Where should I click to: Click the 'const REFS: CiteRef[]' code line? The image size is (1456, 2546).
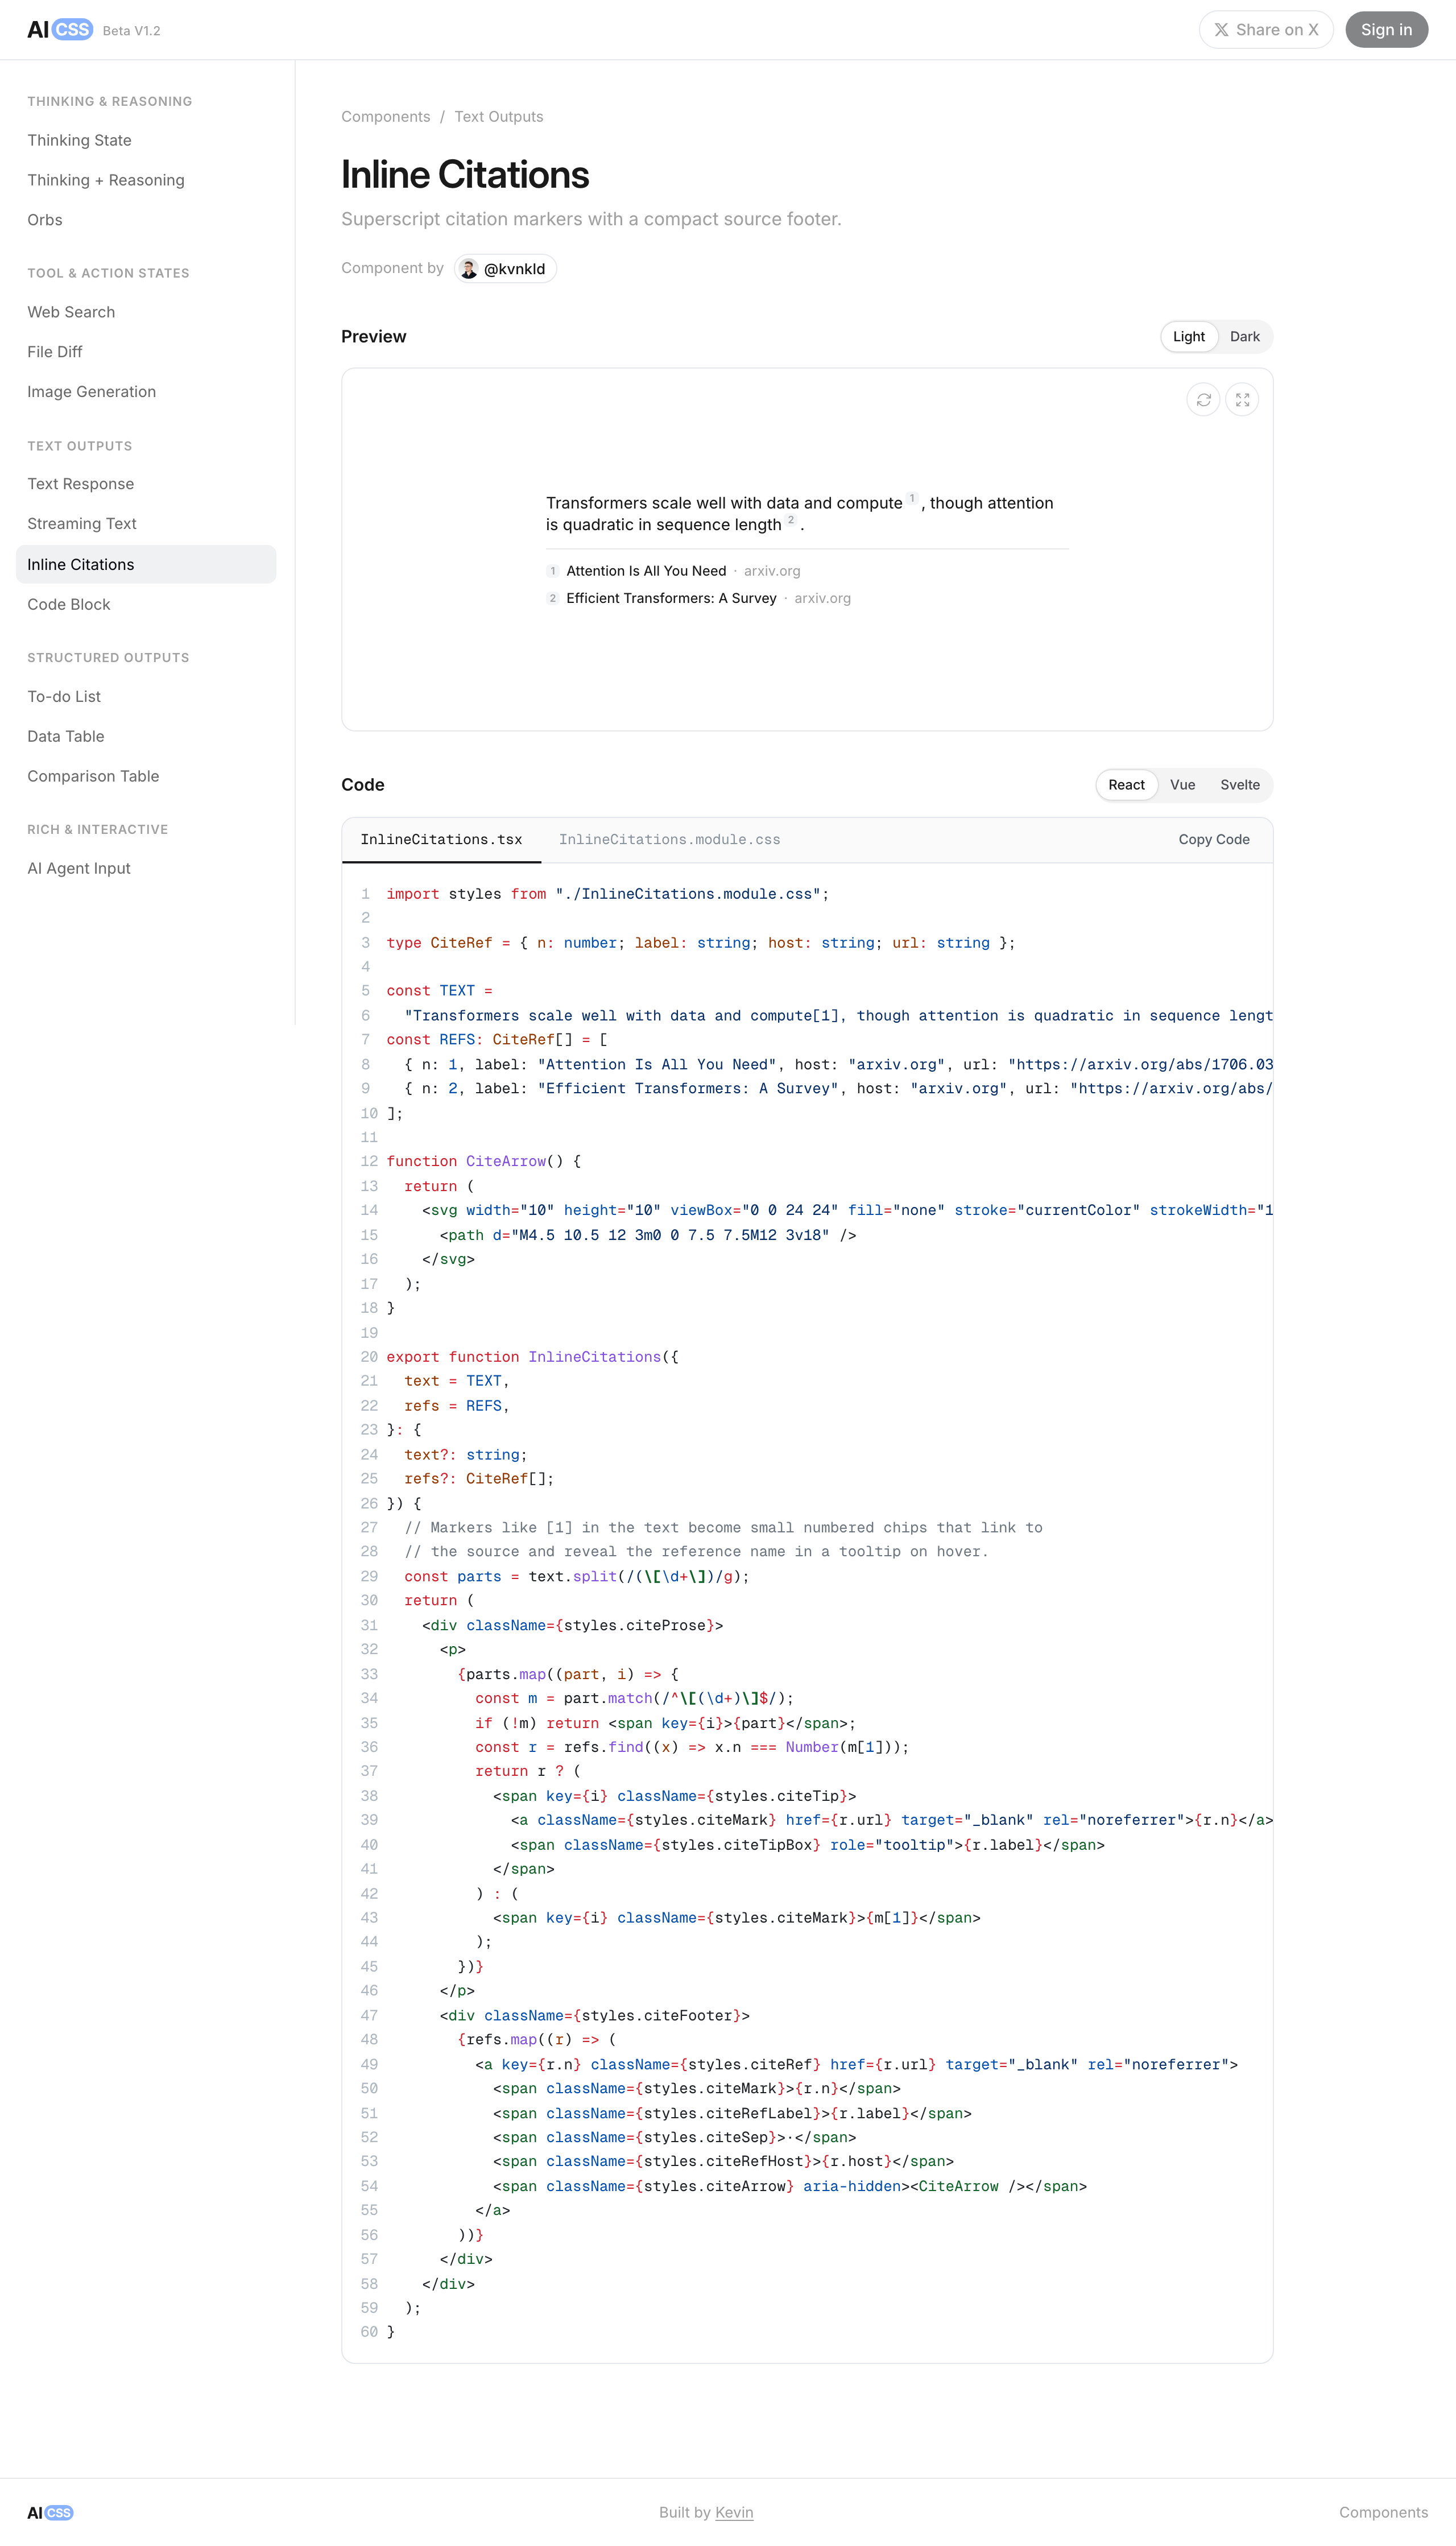click(x=496, y=1040)
